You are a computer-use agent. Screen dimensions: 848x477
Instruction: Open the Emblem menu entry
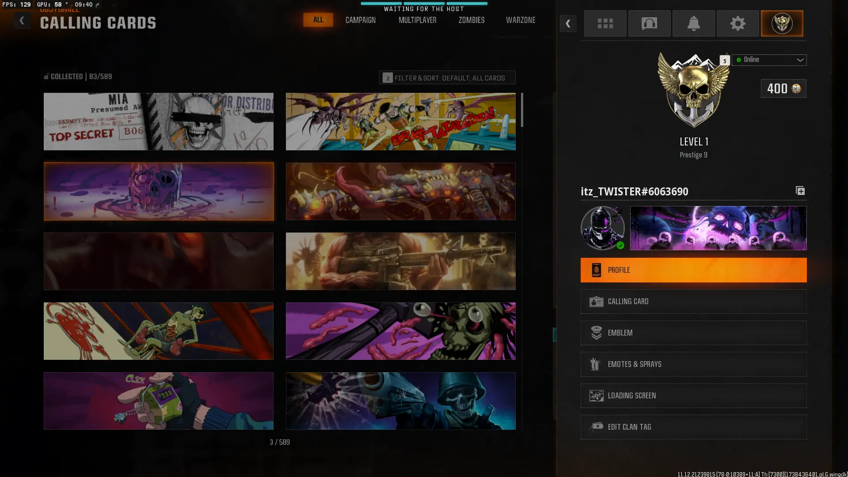[693, 333]
